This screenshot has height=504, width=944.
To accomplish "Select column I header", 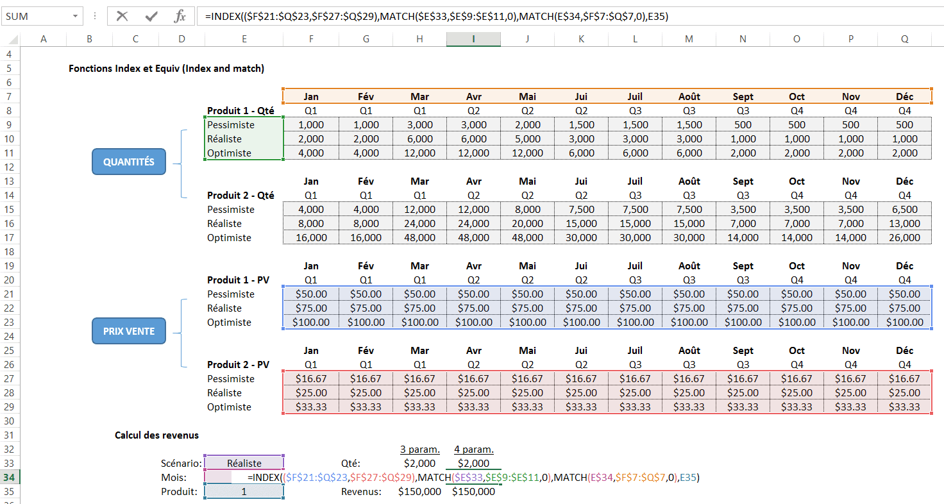I will [x=473, y=39].
